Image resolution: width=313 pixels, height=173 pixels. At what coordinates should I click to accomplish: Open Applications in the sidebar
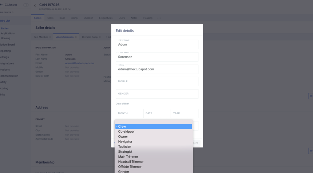click(x=8, y=33)
